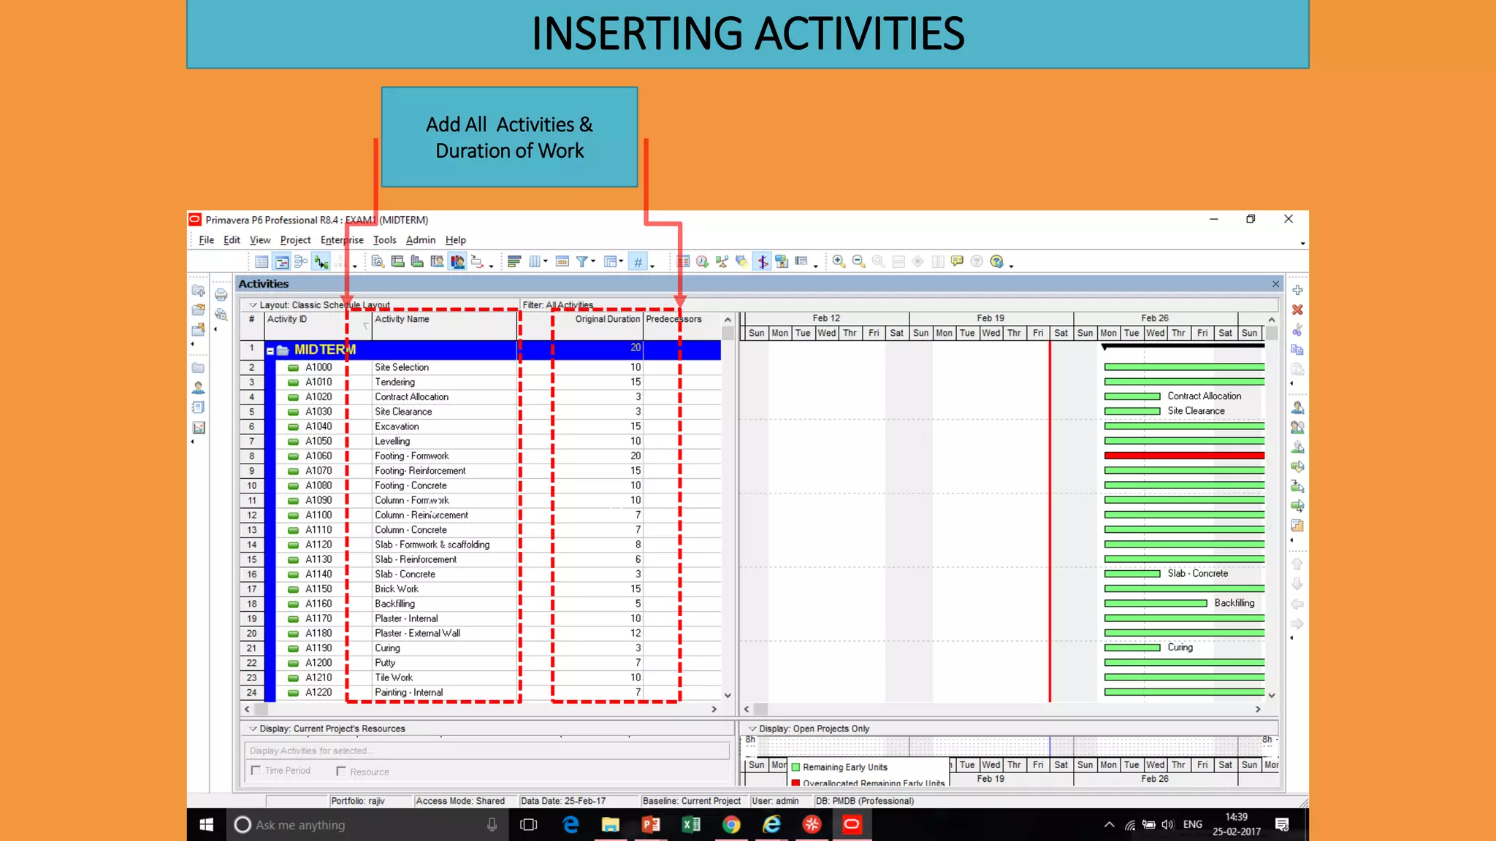Click the hash Auto-Reorganize toolbar icon
1496x841 pixels.
pos(638,261)
